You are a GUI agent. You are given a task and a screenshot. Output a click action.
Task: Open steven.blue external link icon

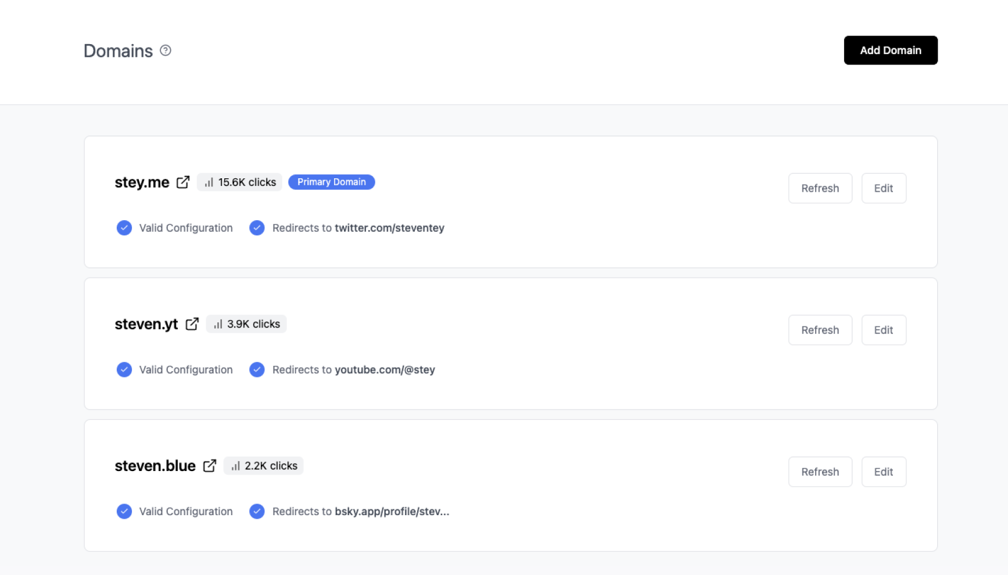pyautogui.click(x=210, y=466)
